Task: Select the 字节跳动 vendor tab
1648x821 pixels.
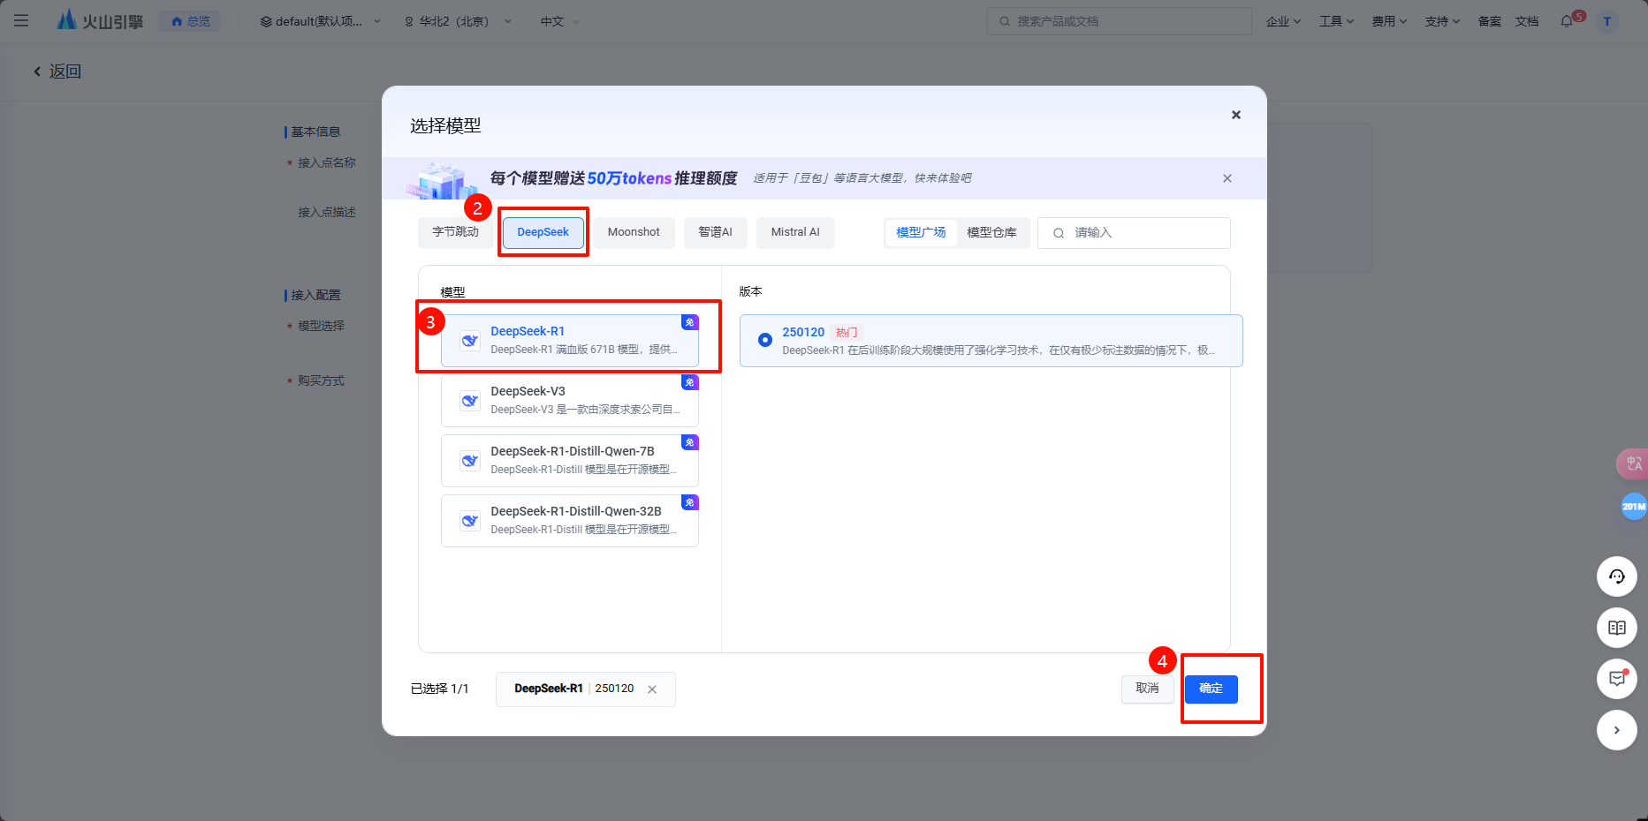Action: (x=455, y=232)
